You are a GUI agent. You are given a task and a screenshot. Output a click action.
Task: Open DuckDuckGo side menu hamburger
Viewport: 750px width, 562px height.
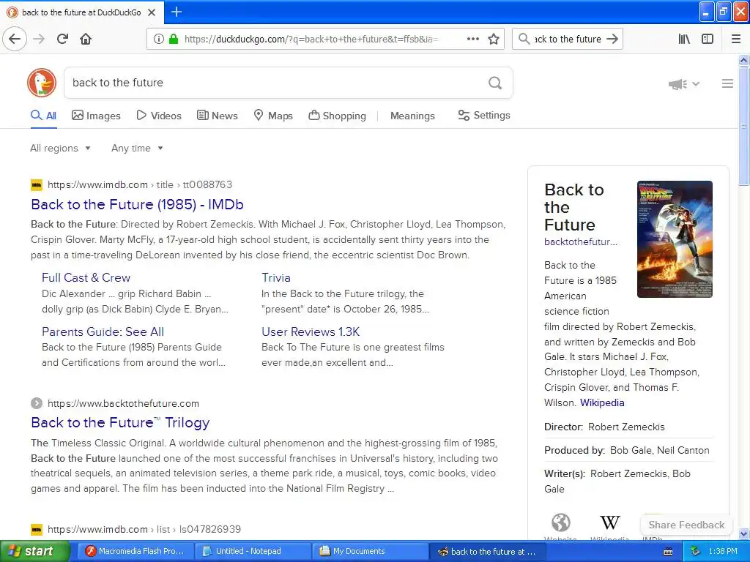pos(727,83)
